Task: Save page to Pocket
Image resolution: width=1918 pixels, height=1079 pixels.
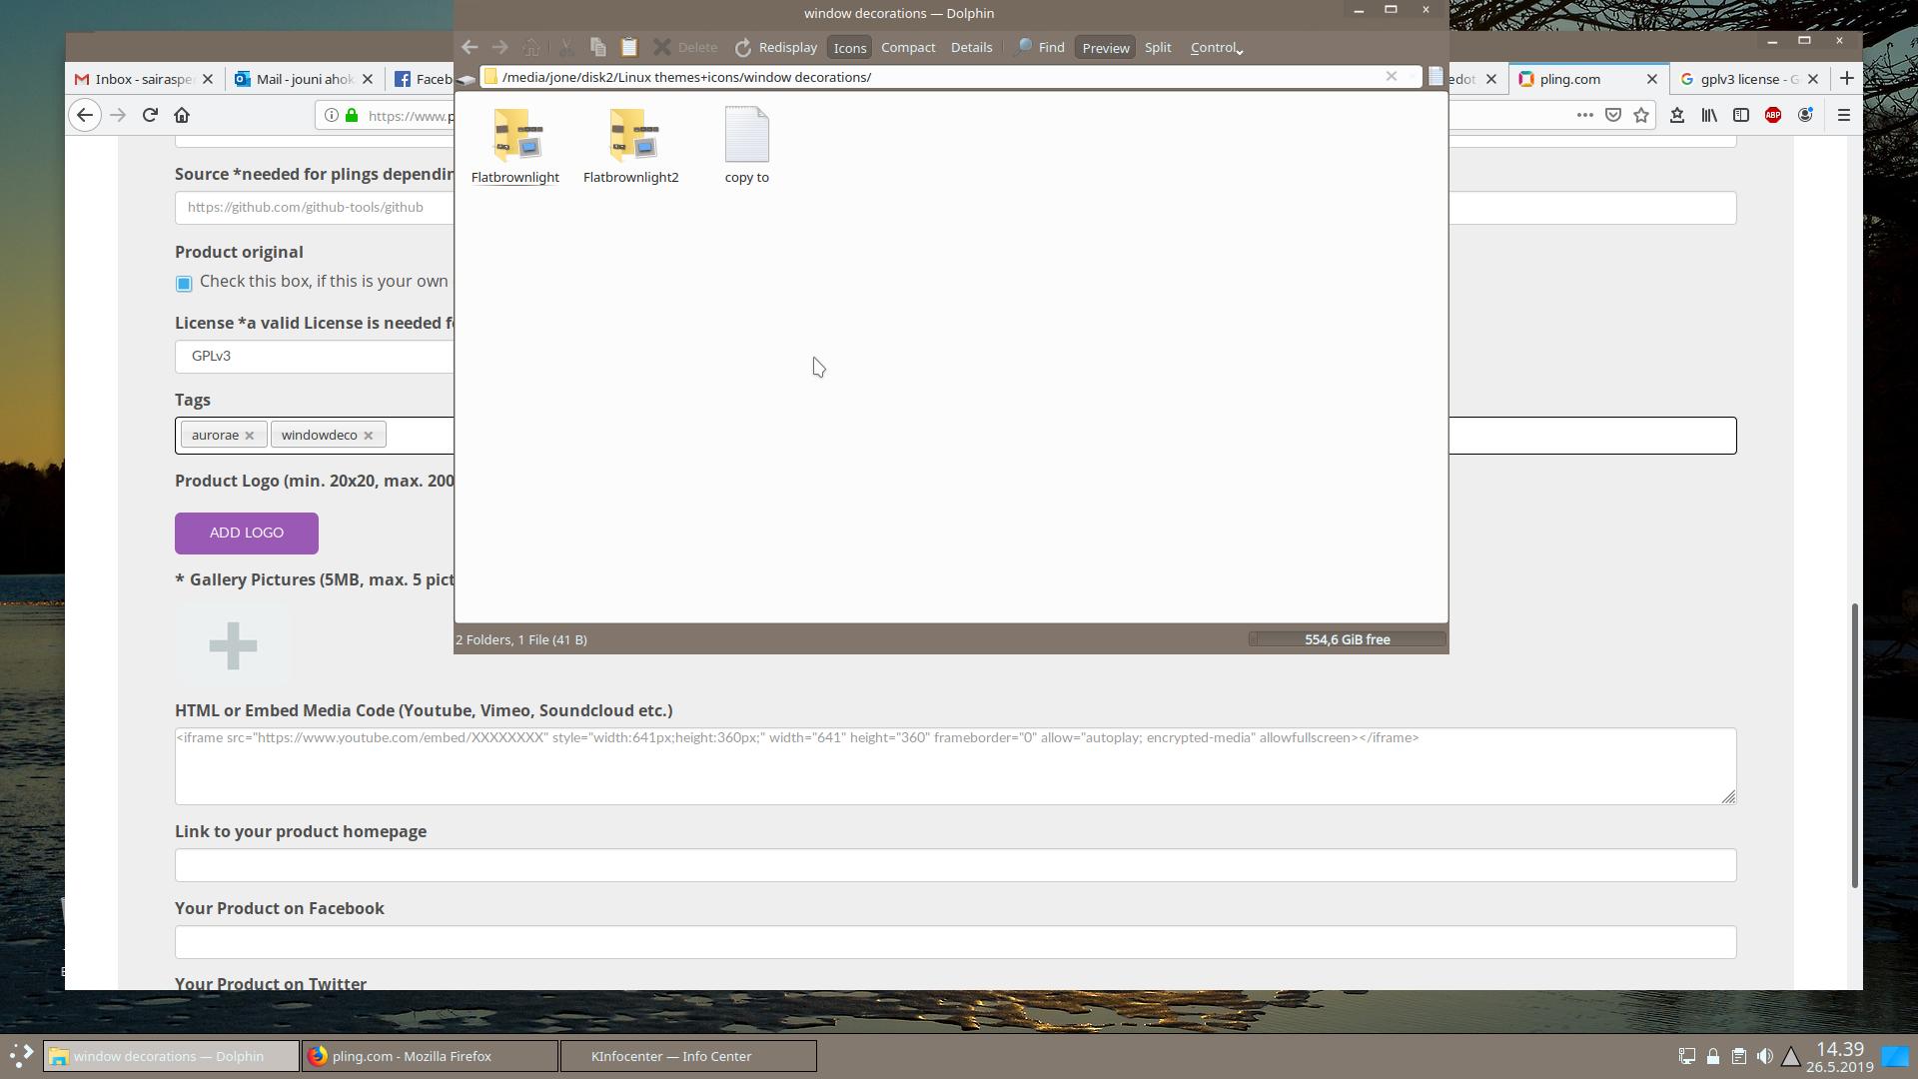Action: 1612,115
